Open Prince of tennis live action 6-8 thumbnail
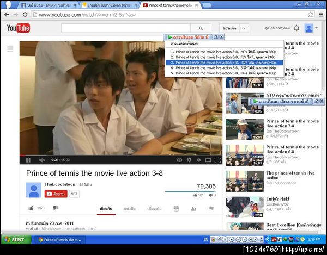The width and height of the screenshot is (327, 255). (245, 155)
